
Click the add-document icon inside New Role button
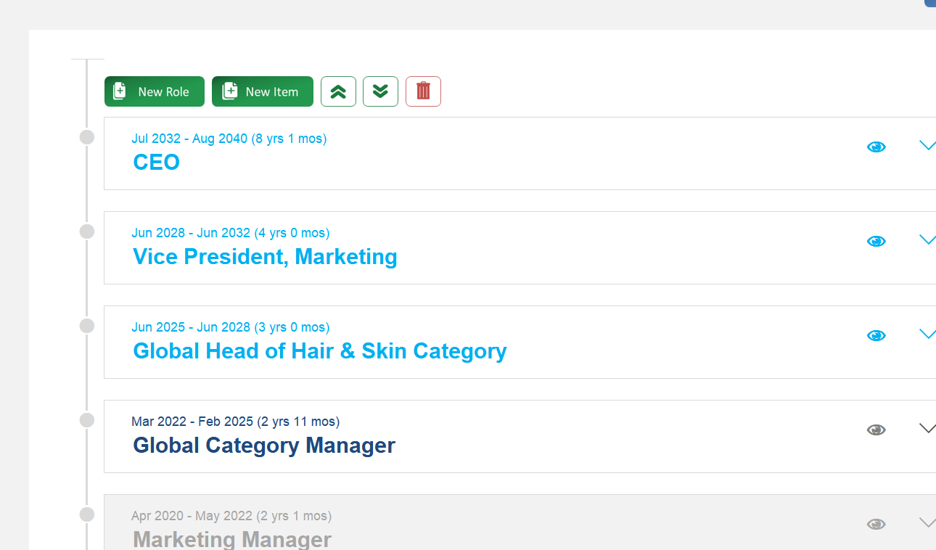pyautogui.click(x=118, y=91)
